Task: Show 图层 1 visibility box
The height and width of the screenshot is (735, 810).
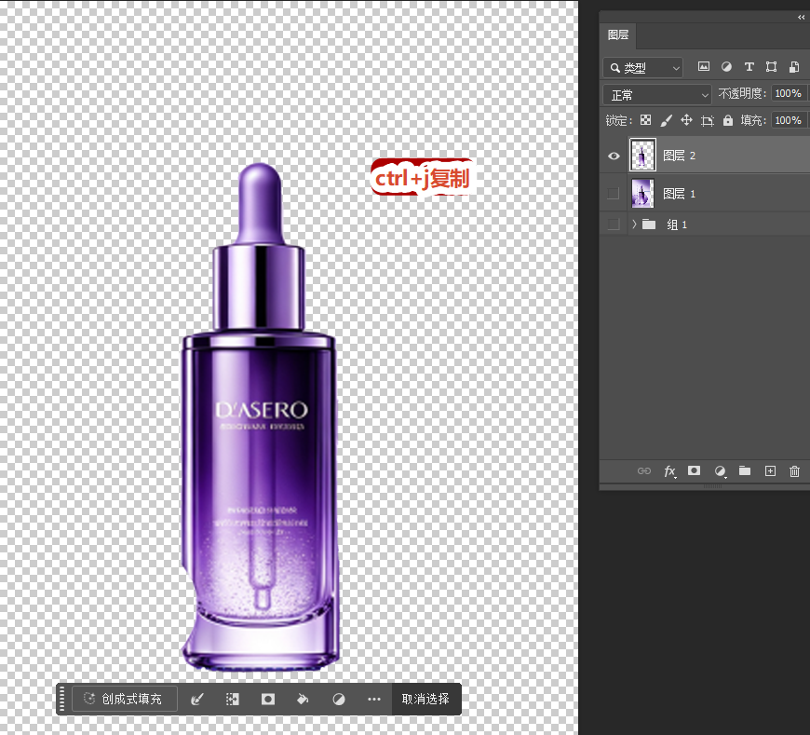Action: click(614, 194)
